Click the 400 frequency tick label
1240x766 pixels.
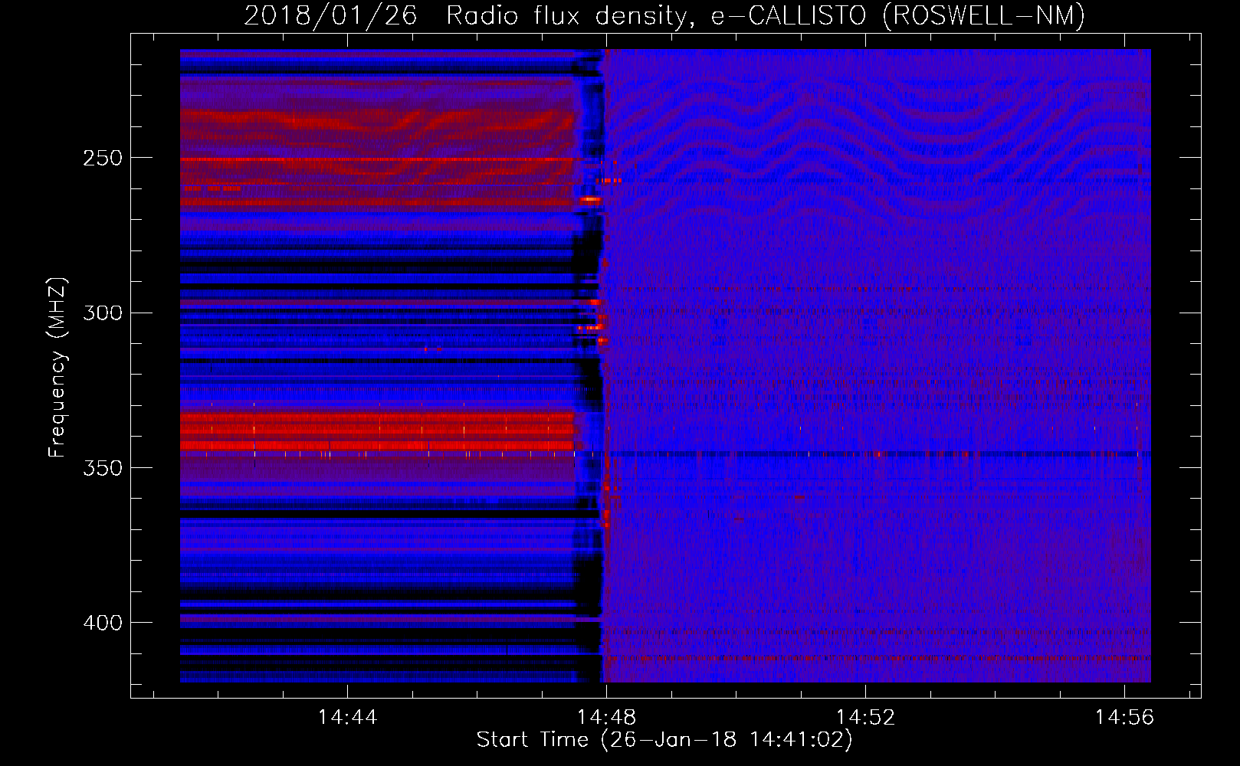tap(103, 624)
